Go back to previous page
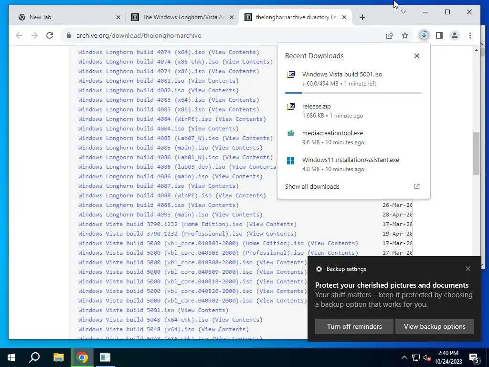The image size is (489, 367). click(19, 35)
